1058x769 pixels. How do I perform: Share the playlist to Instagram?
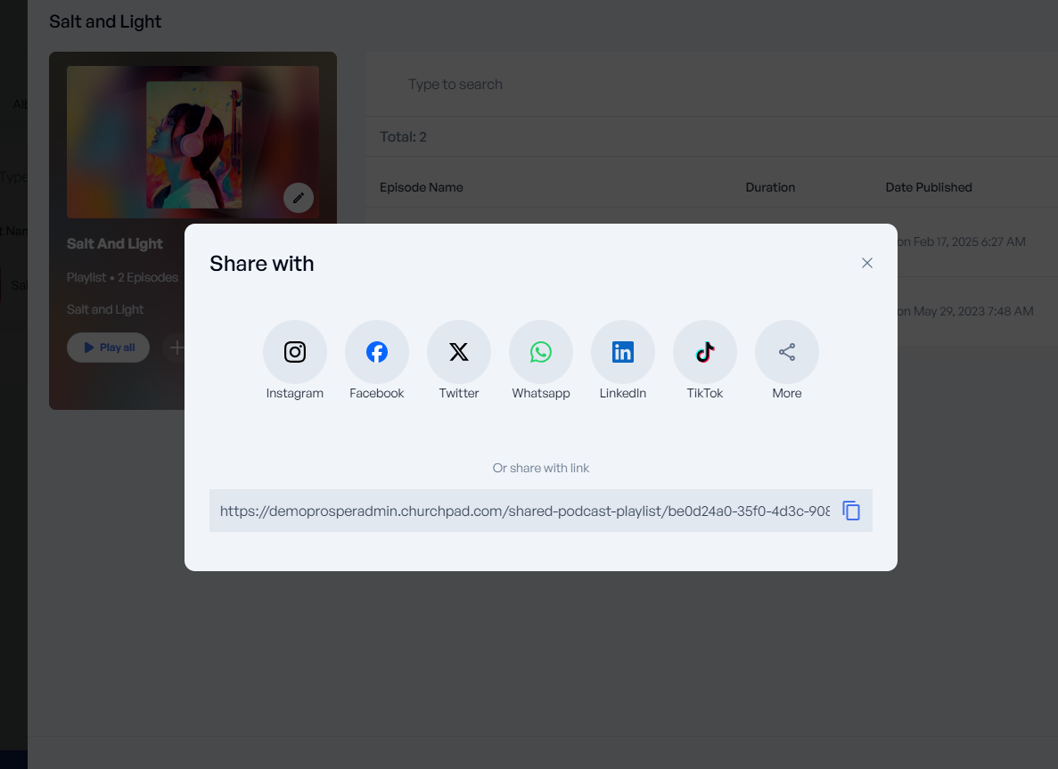pyautogui.click(x=295, y=352)
